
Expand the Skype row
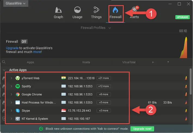pyautogui.click(x=11, y=111)
